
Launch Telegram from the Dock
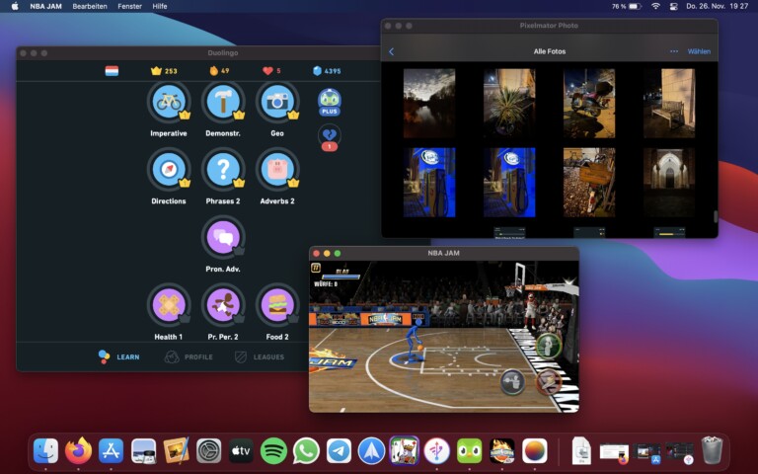339,450
